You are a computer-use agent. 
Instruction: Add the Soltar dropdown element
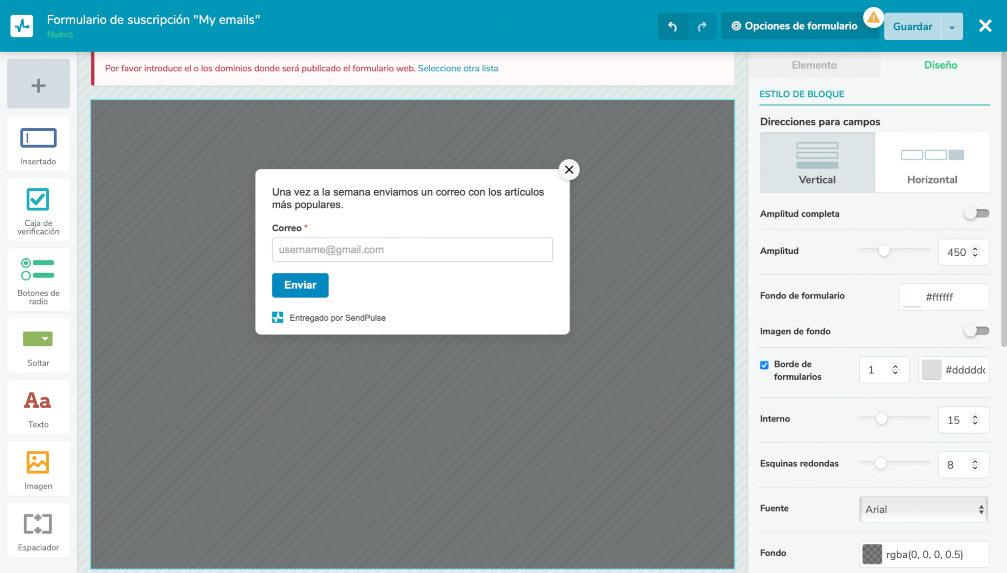[38, 346]
